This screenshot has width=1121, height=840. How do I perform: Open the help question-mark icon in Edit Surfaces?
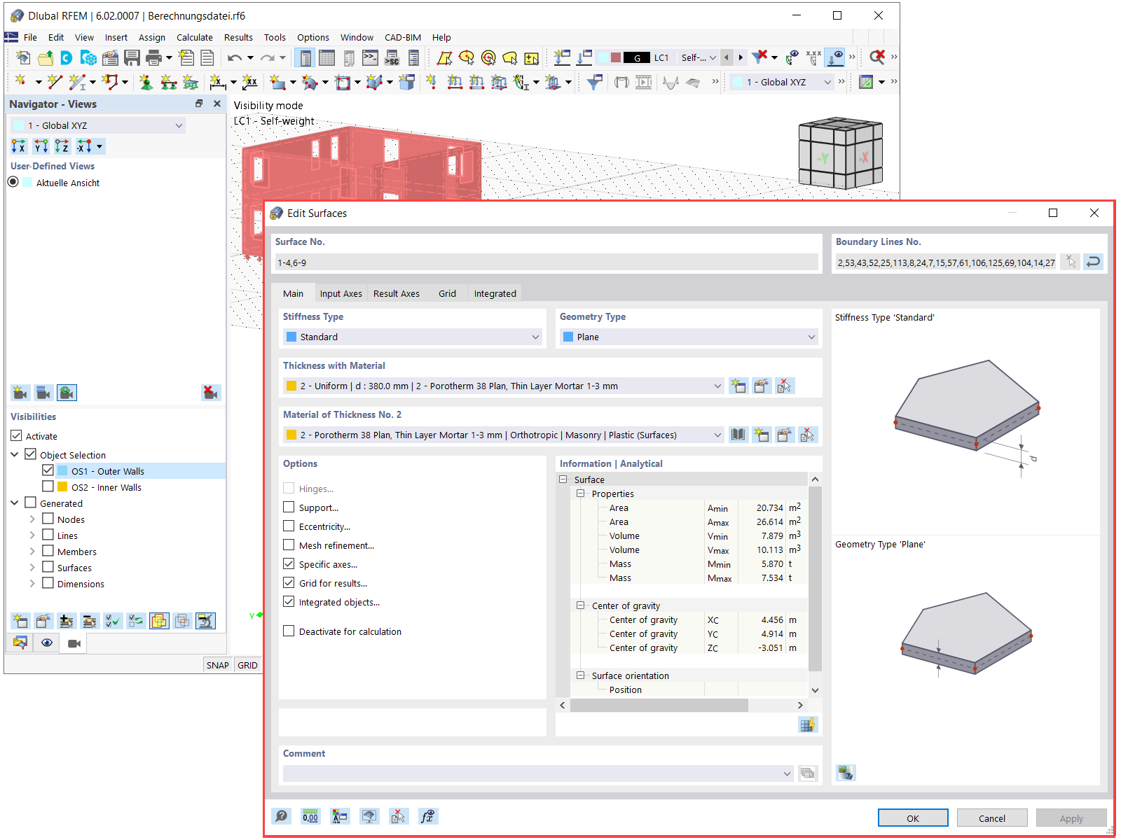(x=281, y=816)
